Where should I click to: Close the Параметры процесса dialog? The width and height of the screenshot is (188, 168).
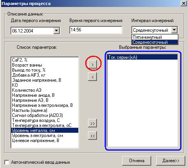[x=184, y=3]
